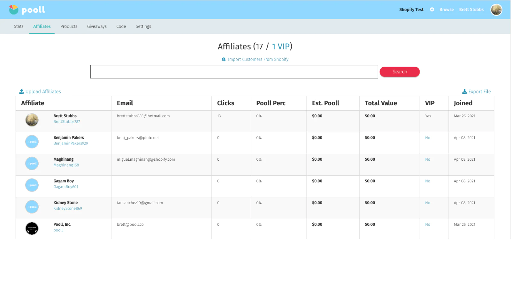The height and width of the screenshot is (287, 511).
Task: Toggle VIP status No for Maghinang
Action: tap(427, 159)
